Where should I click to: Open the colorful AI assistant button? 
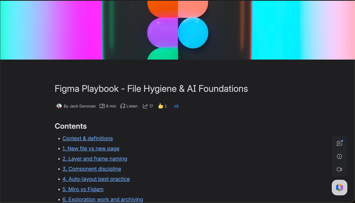pos(339,187)
